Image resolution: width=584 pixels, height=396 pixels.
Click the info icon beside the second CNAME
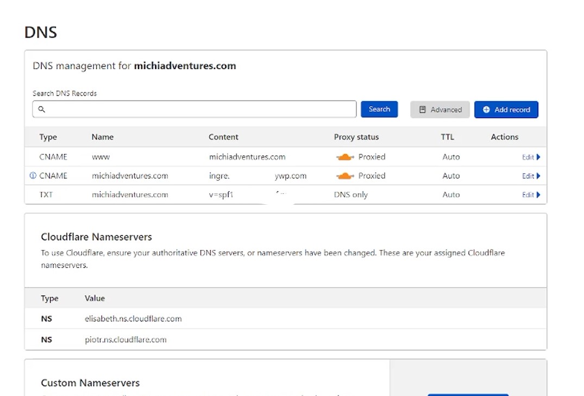coord(33,175)
